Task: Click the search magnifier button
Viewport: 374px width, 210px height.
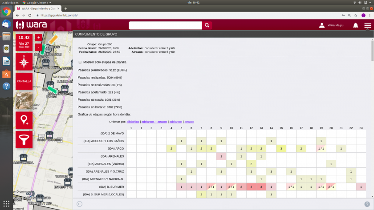Action: tap(207, 26)
